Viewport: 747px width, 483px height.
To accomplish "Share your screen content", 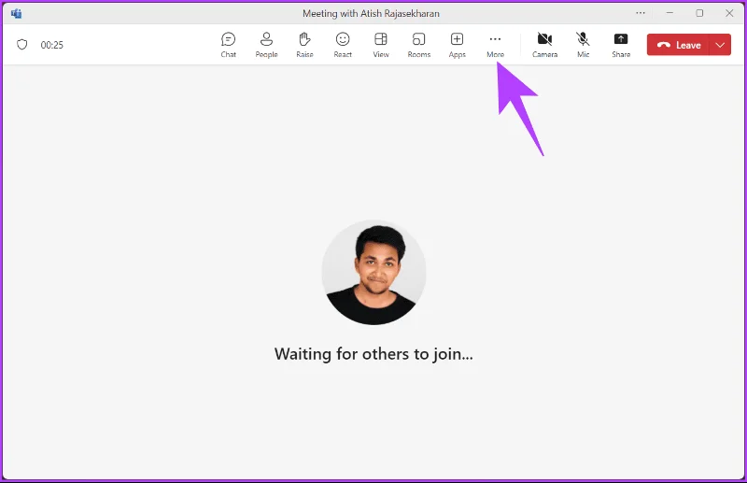I will (621, 45).
